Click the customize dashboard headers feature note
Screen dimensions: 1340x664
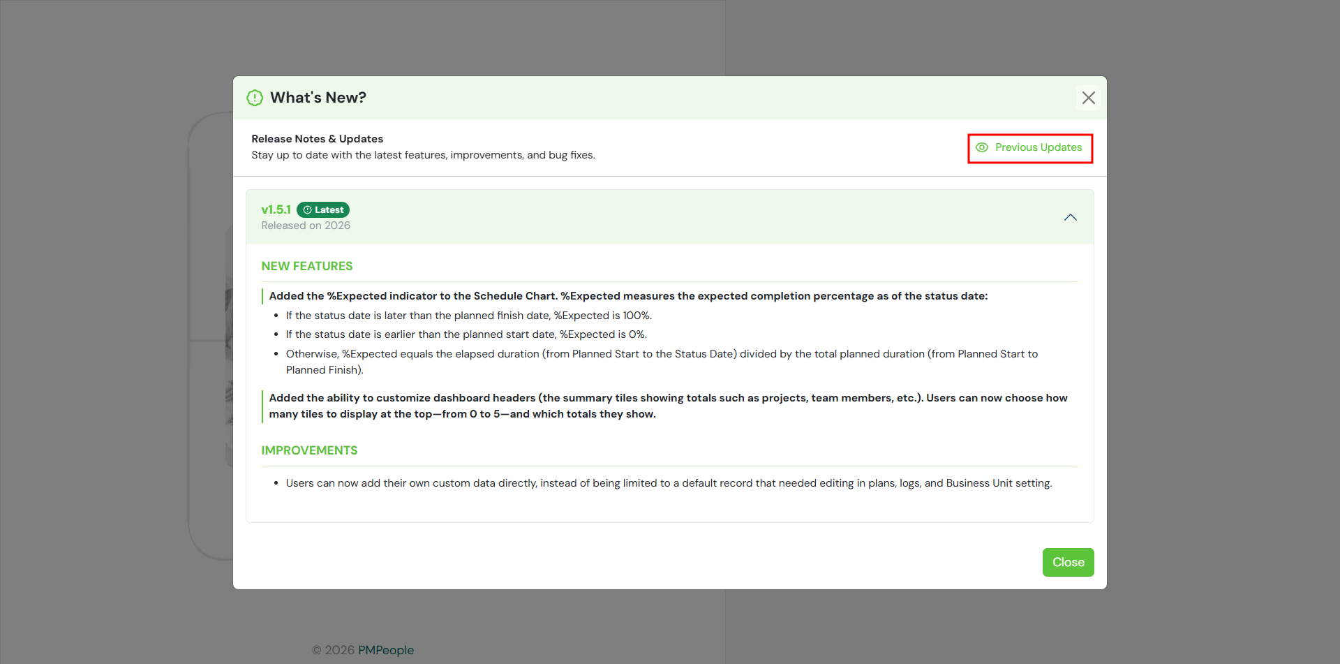[668, 406]
